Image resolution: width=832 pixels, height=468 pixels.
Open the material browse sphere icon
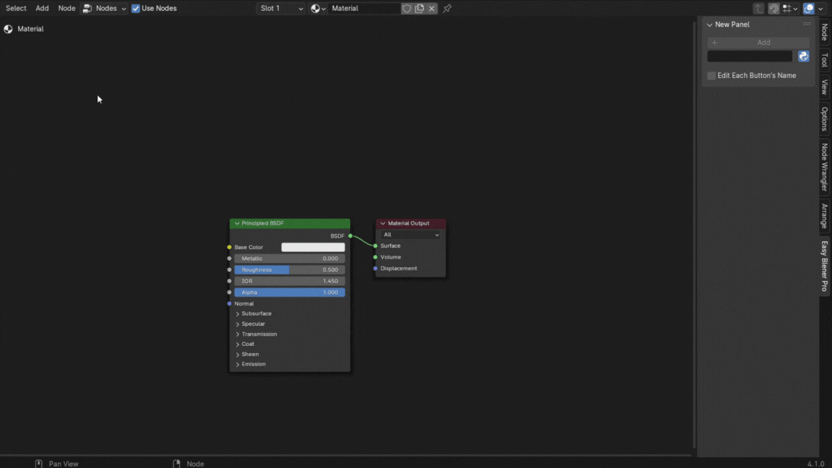pyautogui.click(x=318, y=9)
